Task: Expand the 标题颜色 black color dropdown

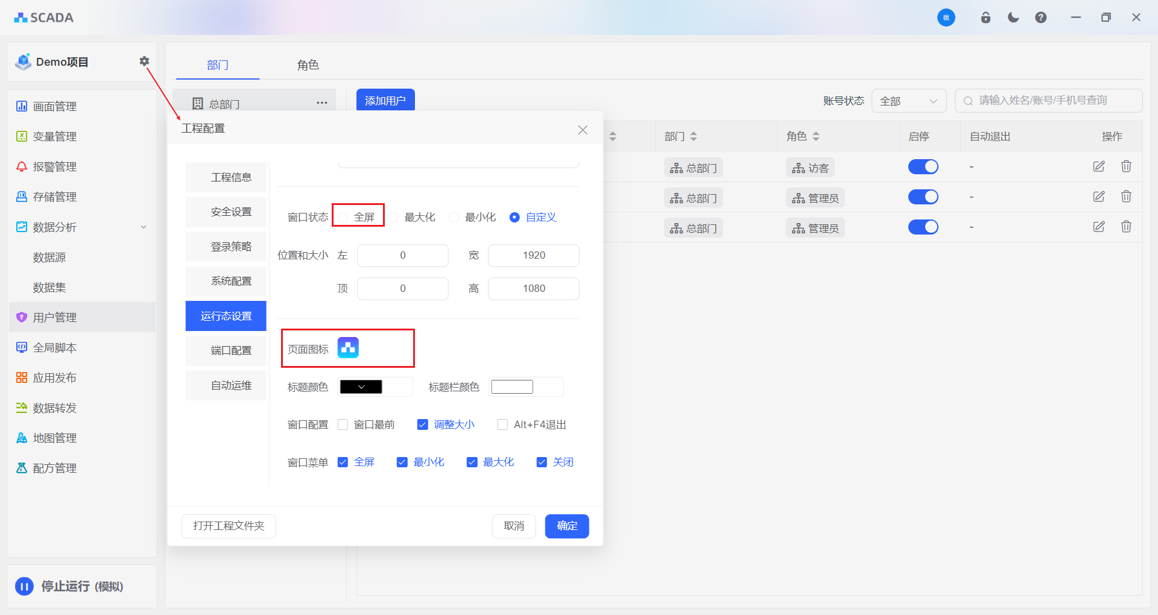Action: point(361,387)
